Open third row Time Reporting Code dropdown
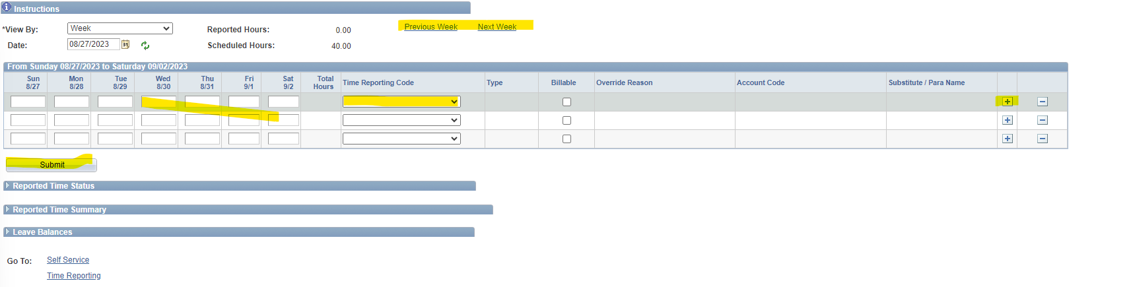The height and width of the screenshot is (287, 1131). [x=401, y=139]
